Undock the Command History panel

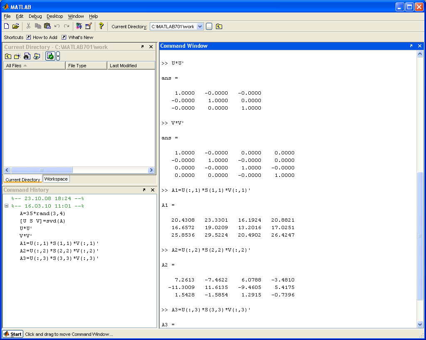[x=144, y=190]
